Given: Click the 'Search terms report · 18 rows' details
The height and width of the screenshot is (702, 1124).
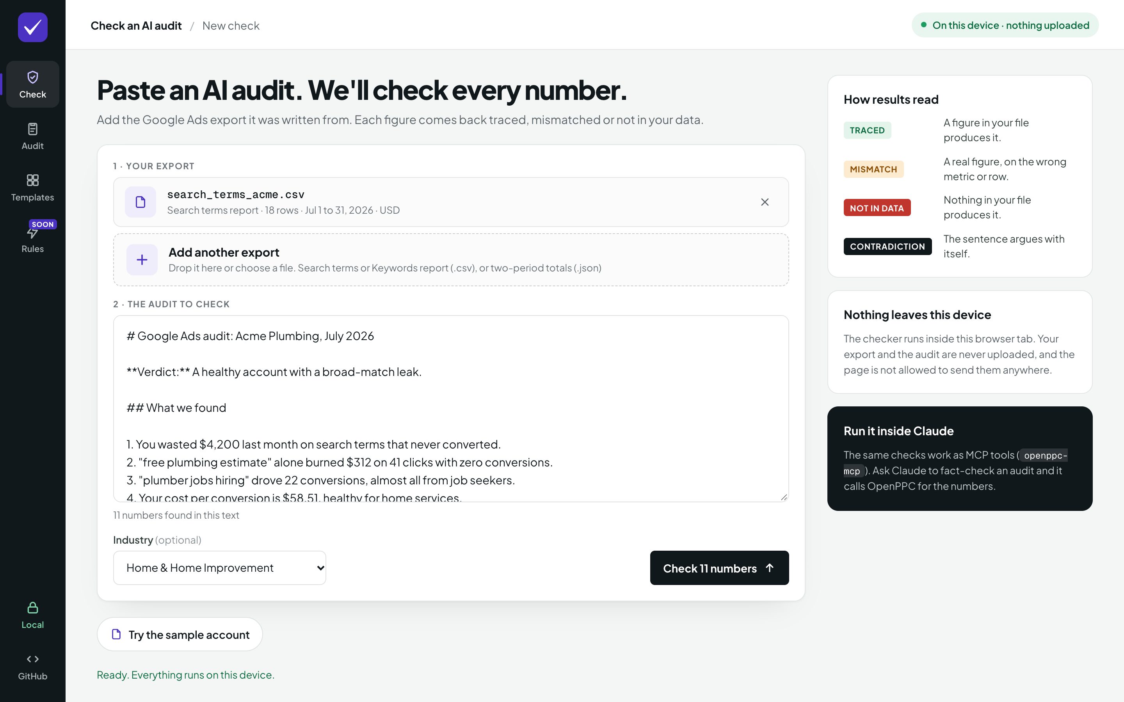Looking at the screenshot, I should [x=283, y=210].
